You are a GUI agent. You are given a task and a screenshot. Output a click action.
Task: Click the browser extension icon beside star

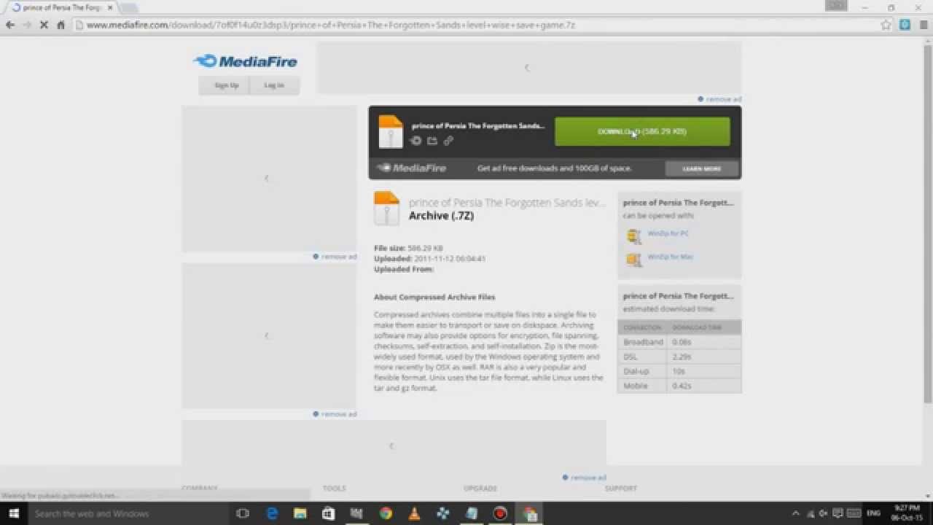pyautogui.click(x=905, y=25)
